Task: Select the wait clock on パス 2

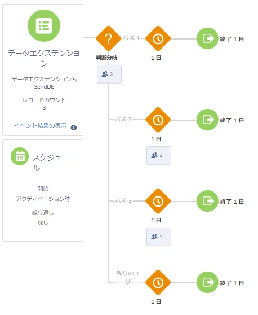Action: 158,120
